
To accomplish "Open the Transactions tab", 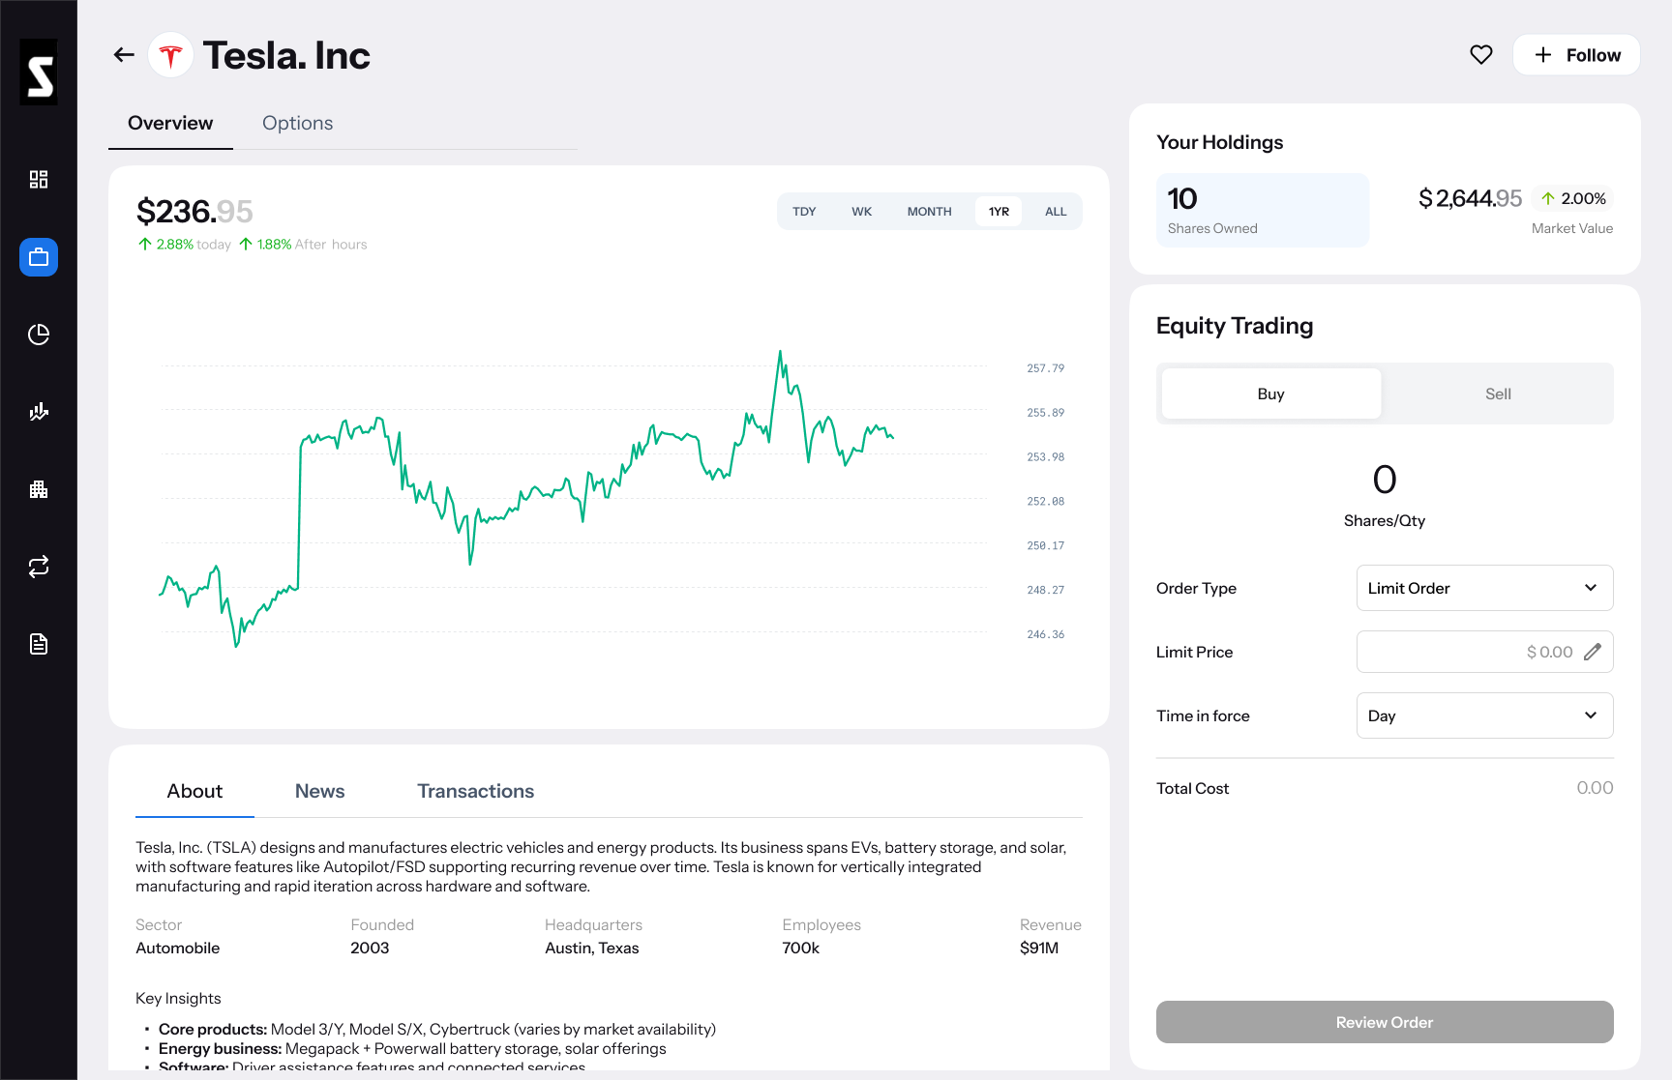I will (476, 791).
